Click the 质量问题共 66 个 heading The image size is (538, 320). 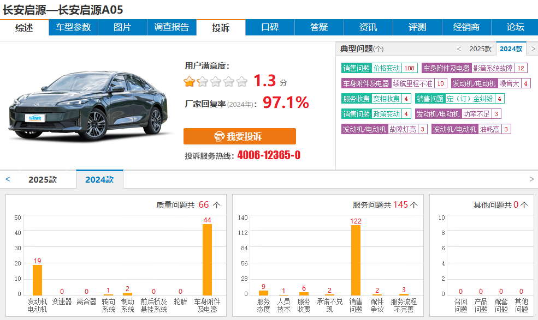(x=188, y=205)
